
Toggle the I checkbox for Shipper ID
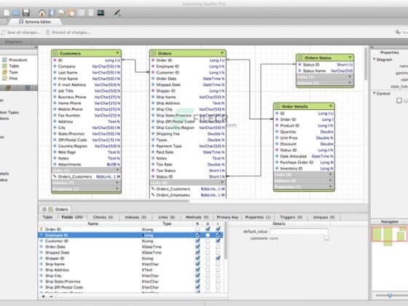pyautogui.click(x=218, y=258)
